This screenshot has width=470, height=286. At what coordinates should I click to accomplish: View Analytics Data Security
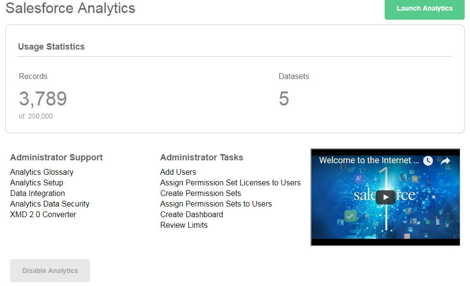coord(50,204)
